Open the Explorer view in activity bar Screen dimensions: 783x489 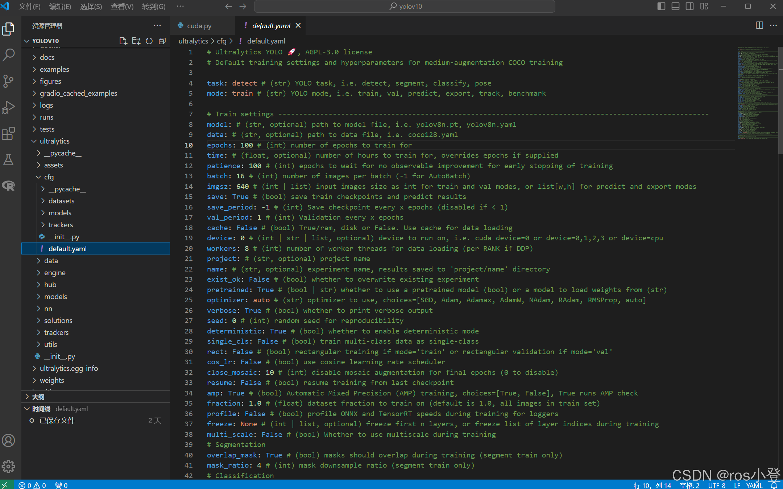pos(8,29)
